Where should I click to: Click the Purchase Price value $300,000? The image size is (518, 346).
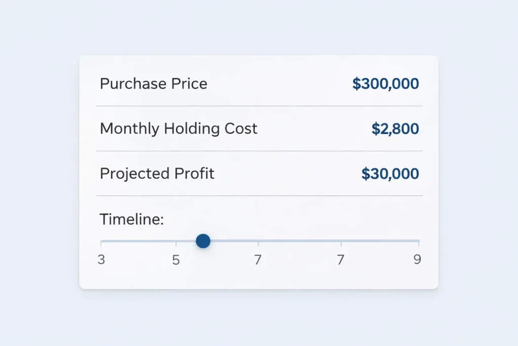pyautogui.click(x=385, y=84)
